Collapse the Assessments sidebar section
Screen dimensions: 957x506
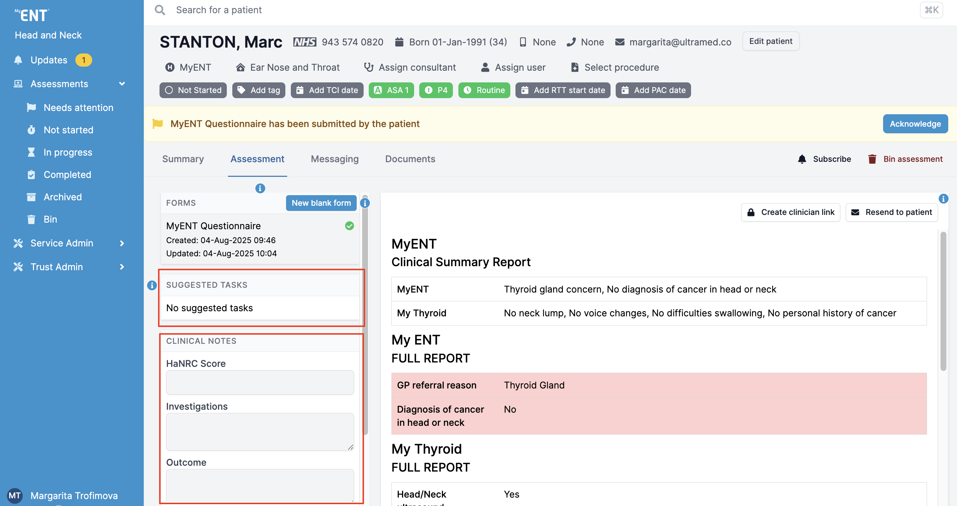[x=122, y=84]
